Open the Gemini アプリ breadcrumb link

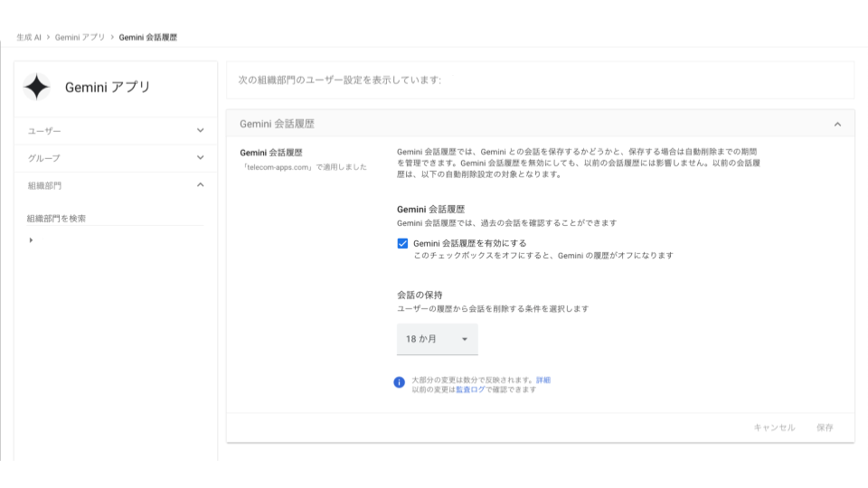[x=80, y=37]
